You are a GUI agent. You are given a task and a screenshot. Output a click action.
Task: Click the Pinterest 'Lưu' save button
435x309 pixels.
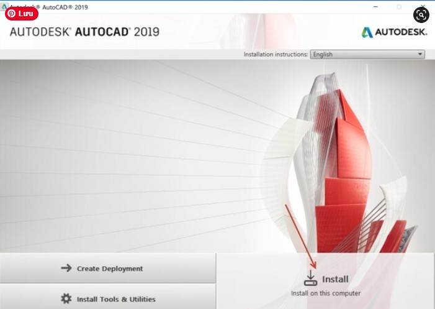[x=22, y=13]
